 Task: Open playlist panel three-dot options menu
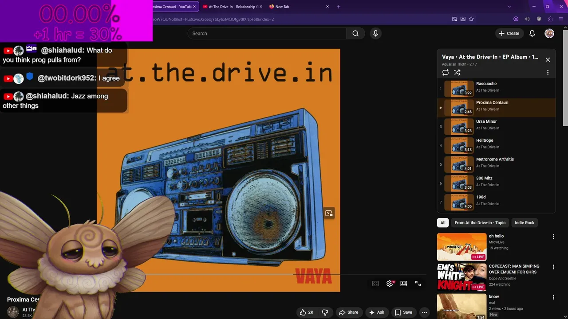point(548,72)
